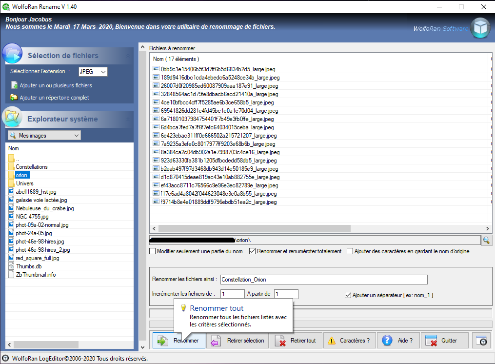Click the Renommer les fichiers ainsi text field
Viewport: 495px width, 364px height.
point(323,280)
